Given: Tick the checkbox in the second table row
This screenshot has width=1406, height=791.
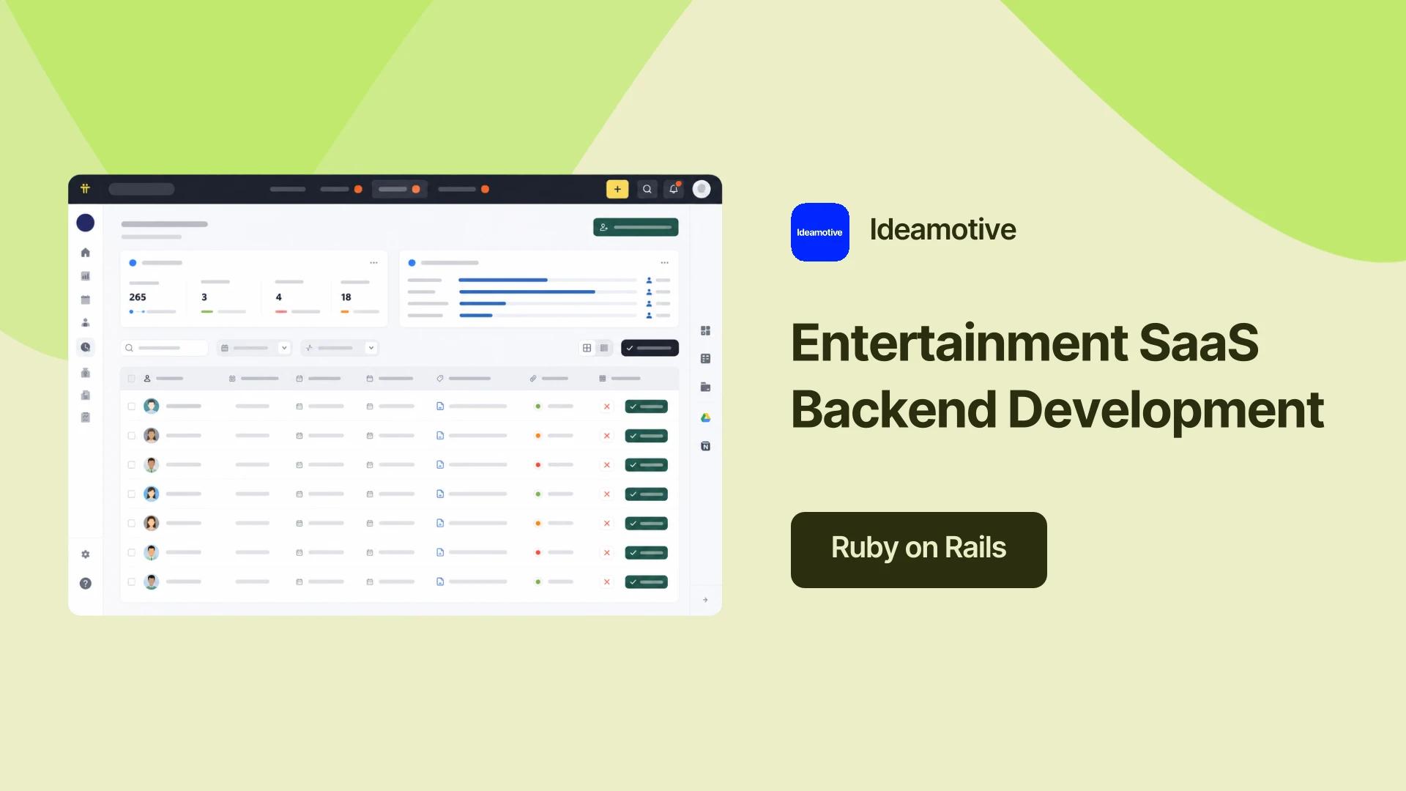Looking at the screenshot, I should (x=132, y=436).
